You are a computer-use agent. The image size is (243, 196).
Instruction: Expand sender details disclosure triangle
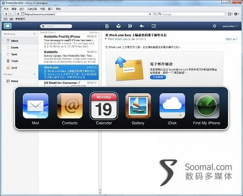(106, 39)
